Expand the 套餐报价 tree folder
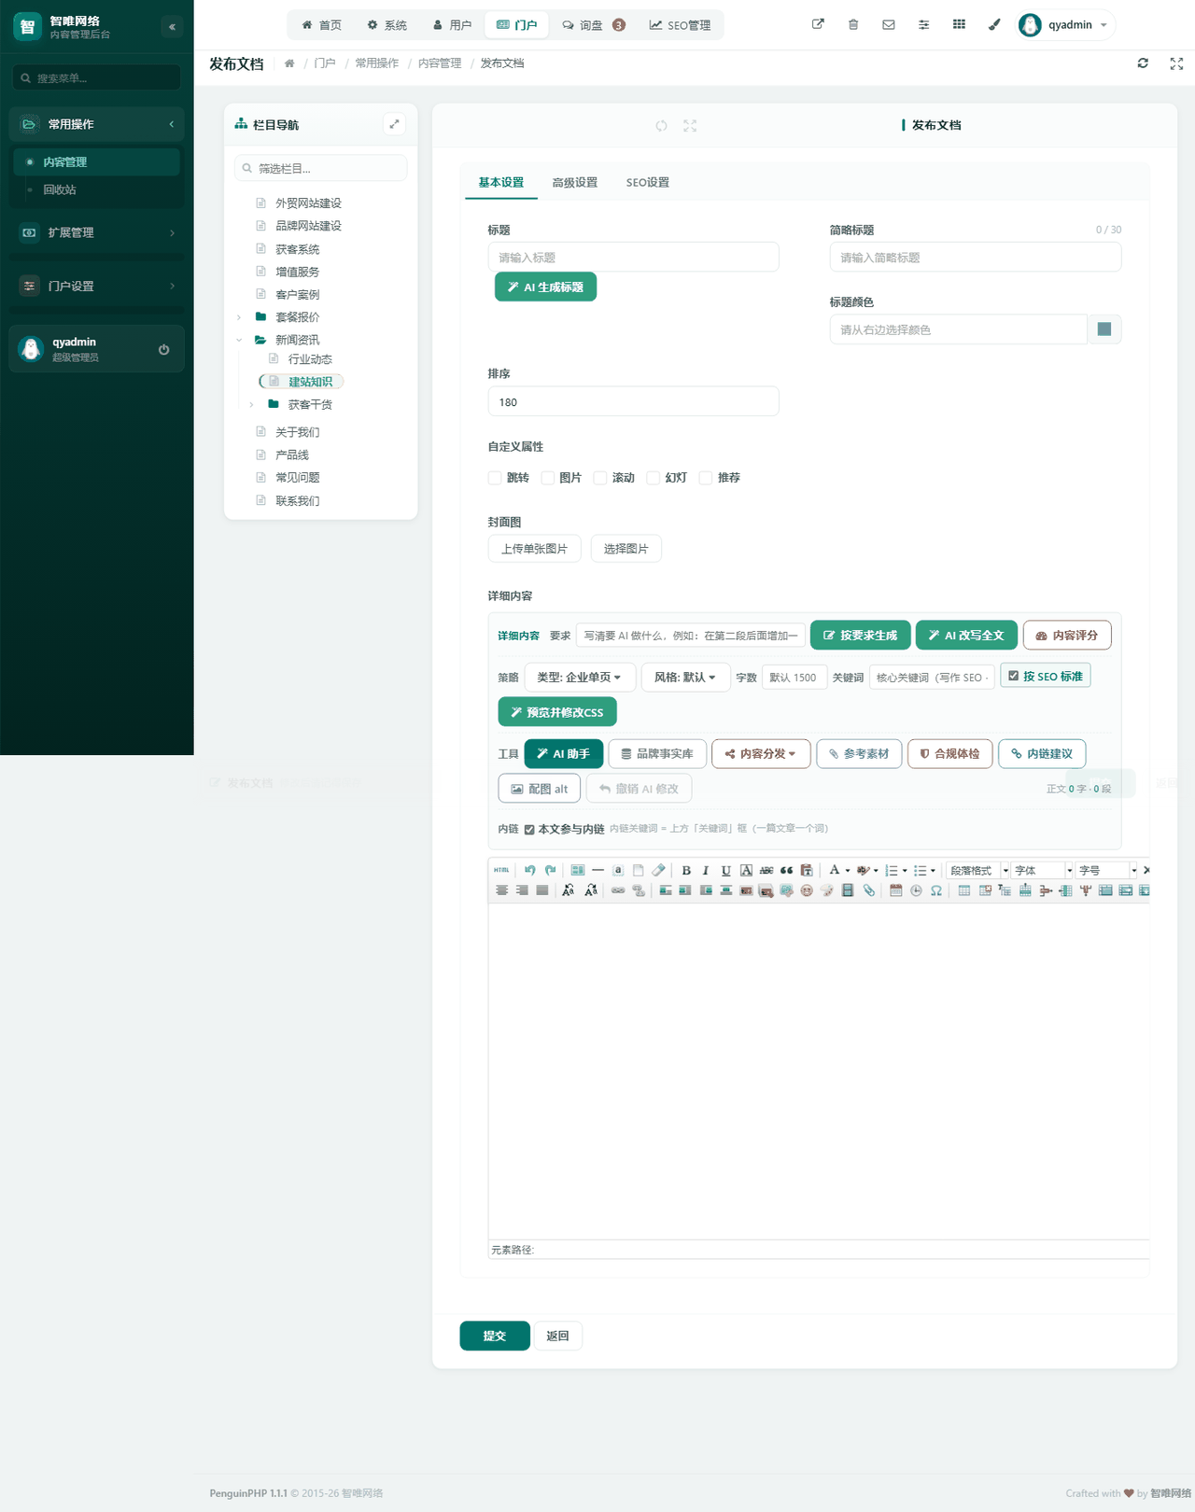The width and height of the screenshot is (1195, 1512). [239, 317]
